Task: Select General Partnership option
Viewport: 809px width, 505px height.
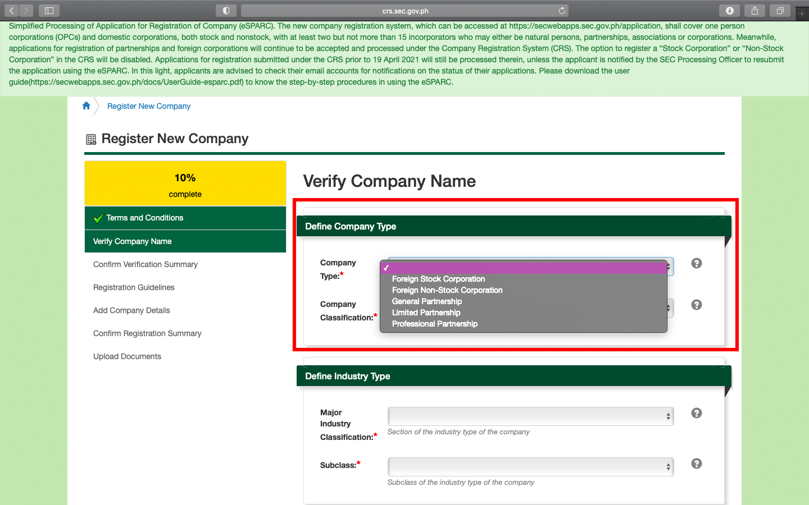Action: point(427,301)
